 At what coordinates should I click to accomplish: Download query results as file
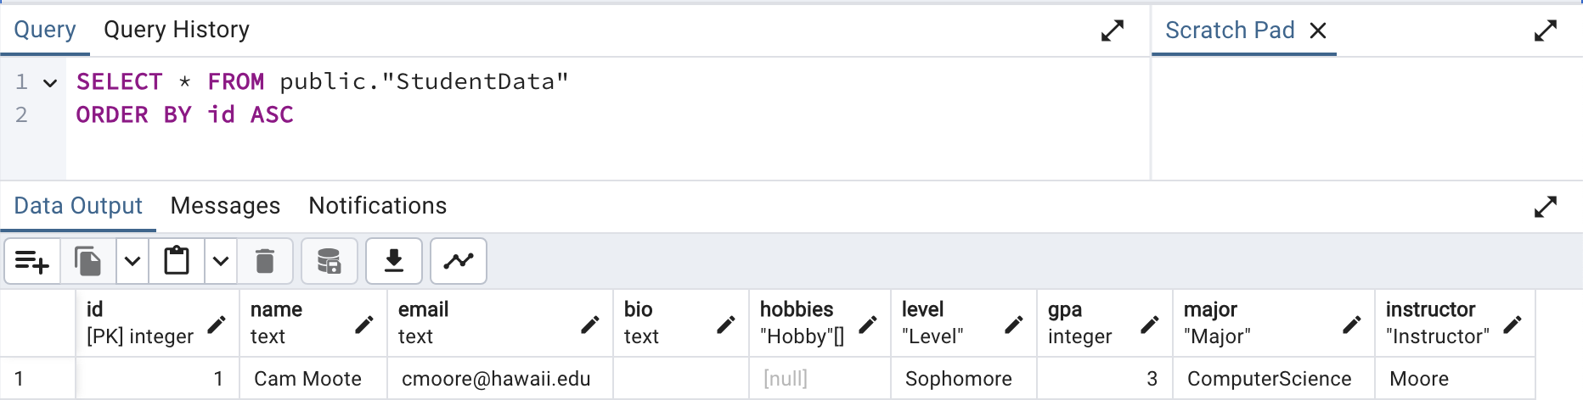pos(394,262)
